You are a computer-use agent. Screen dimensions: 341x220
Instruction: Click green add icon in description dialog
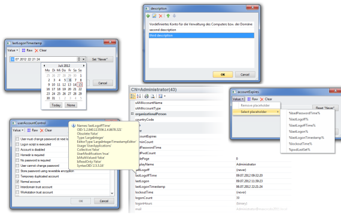148,16
